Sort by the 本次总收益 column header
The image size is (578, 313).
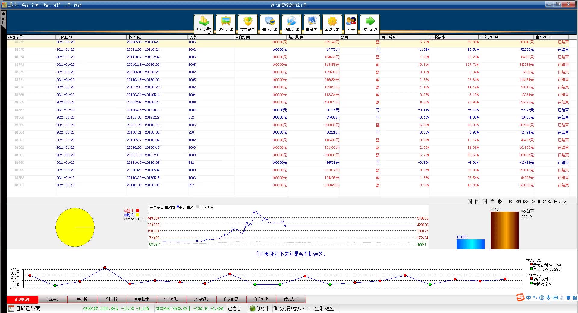506,37
